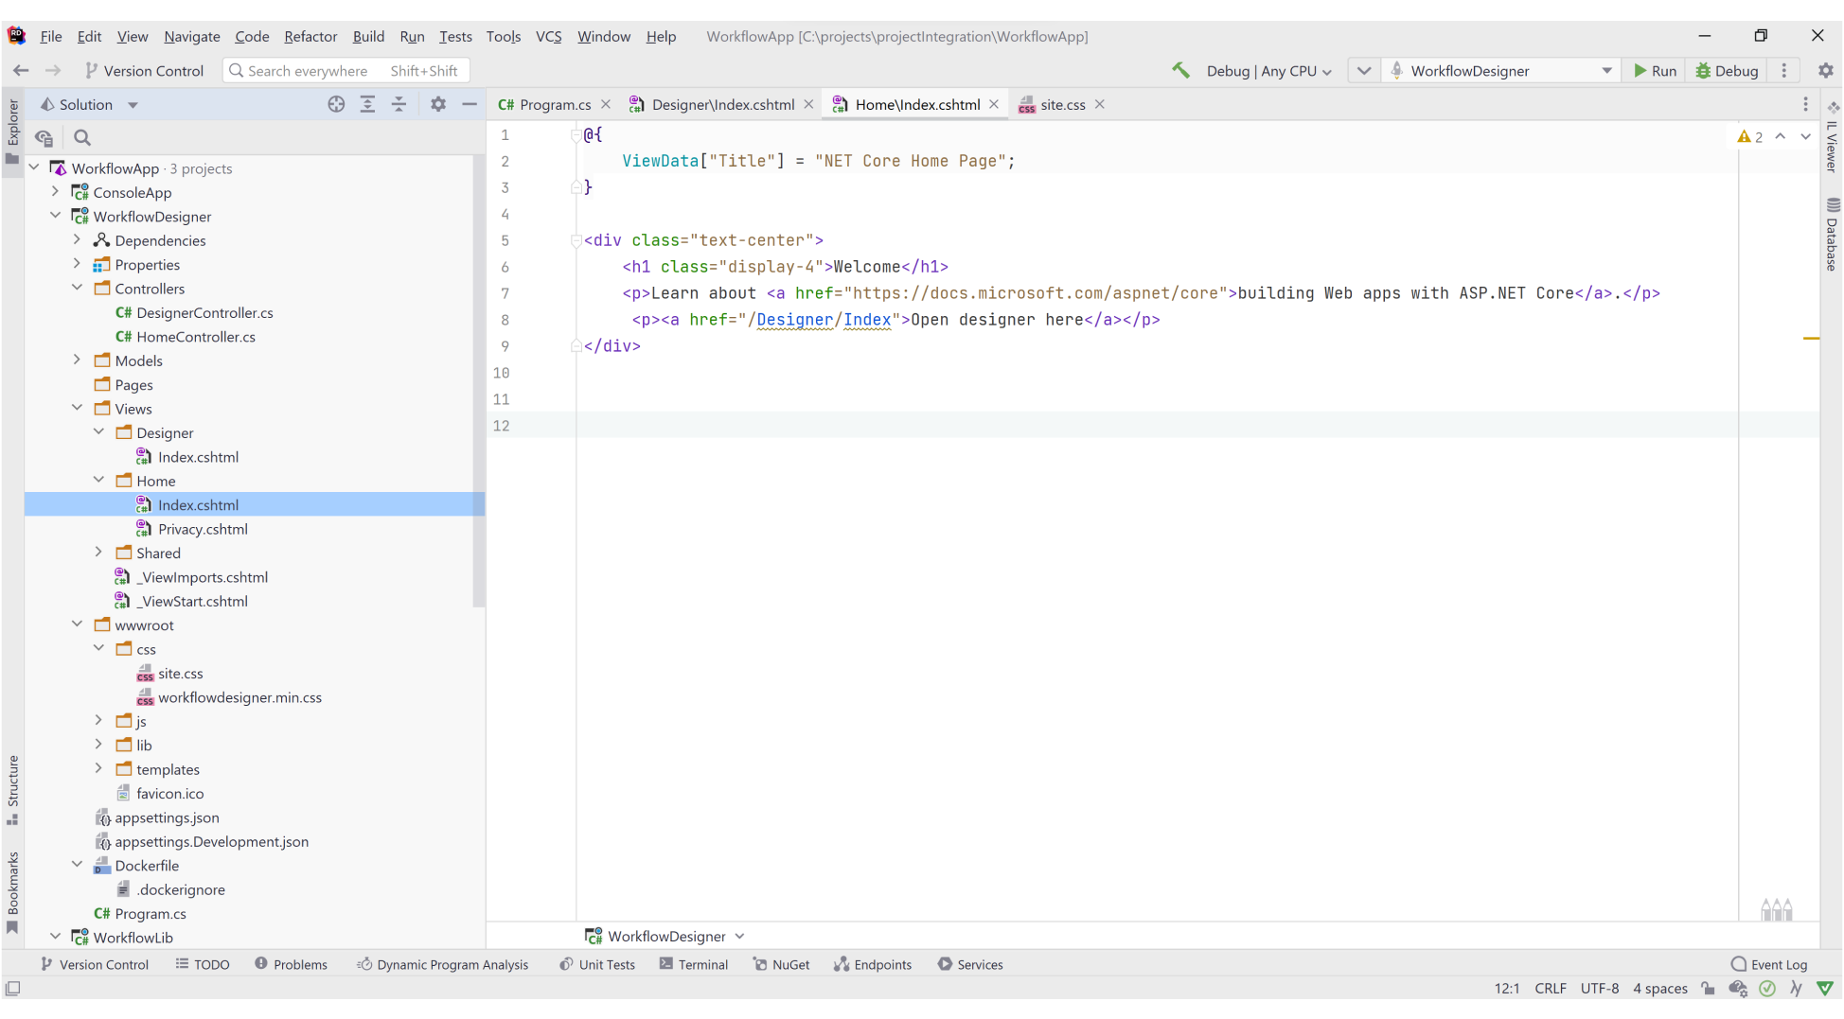This screenshot has width=1844, height=1019.
Task: Change CRLF line separator setting
Action: 1551,989
